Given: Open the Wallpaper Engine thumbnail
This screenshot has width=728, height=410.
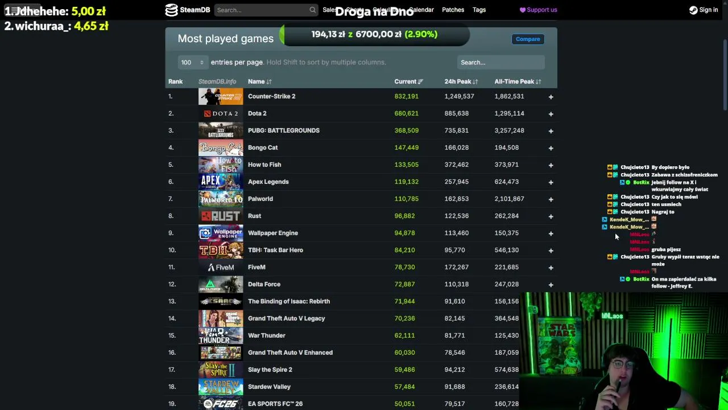Looking at the screenshot, I should [221, 233].
